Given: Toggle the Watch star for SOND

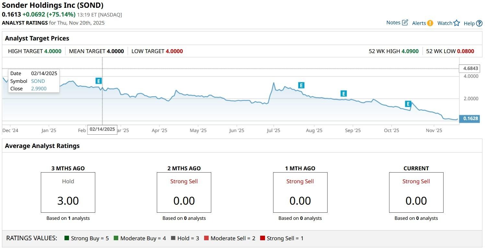Looking at the screenshot, I should pyautogui.click(x=457, y=22).
